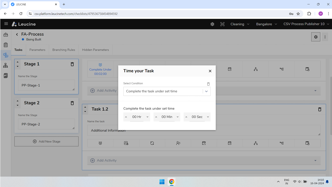Open the Cleaning dropdown in the header

pos(240,24)
